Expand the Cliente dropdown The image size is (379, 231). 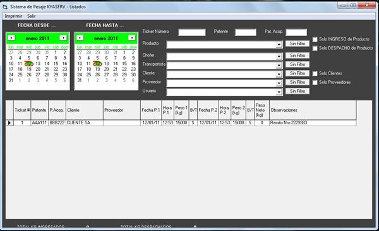coord(279,74)
